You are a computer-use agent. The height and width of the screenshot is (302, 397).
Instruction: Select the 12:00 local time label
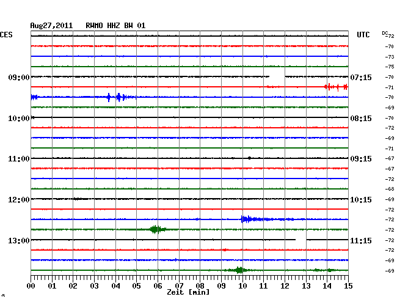pos(19,200)
